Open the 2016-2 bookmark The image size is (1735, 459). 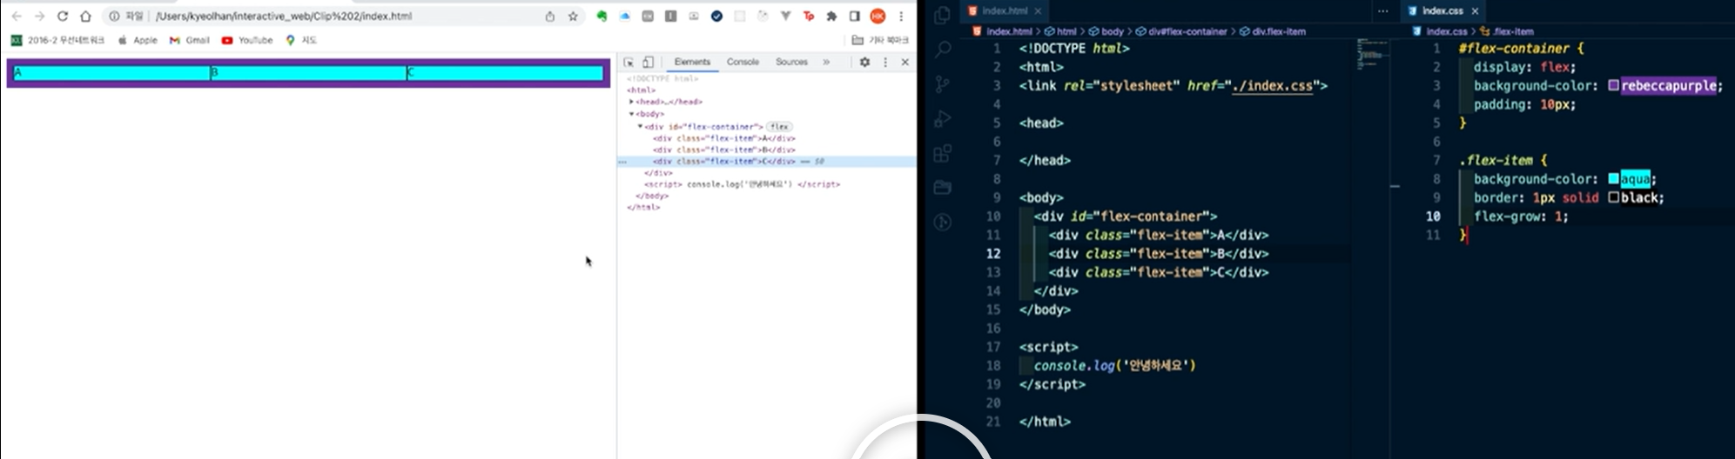[57, 40]
